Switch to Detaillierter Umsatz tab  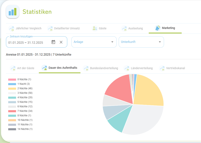(x=64, y=28)
